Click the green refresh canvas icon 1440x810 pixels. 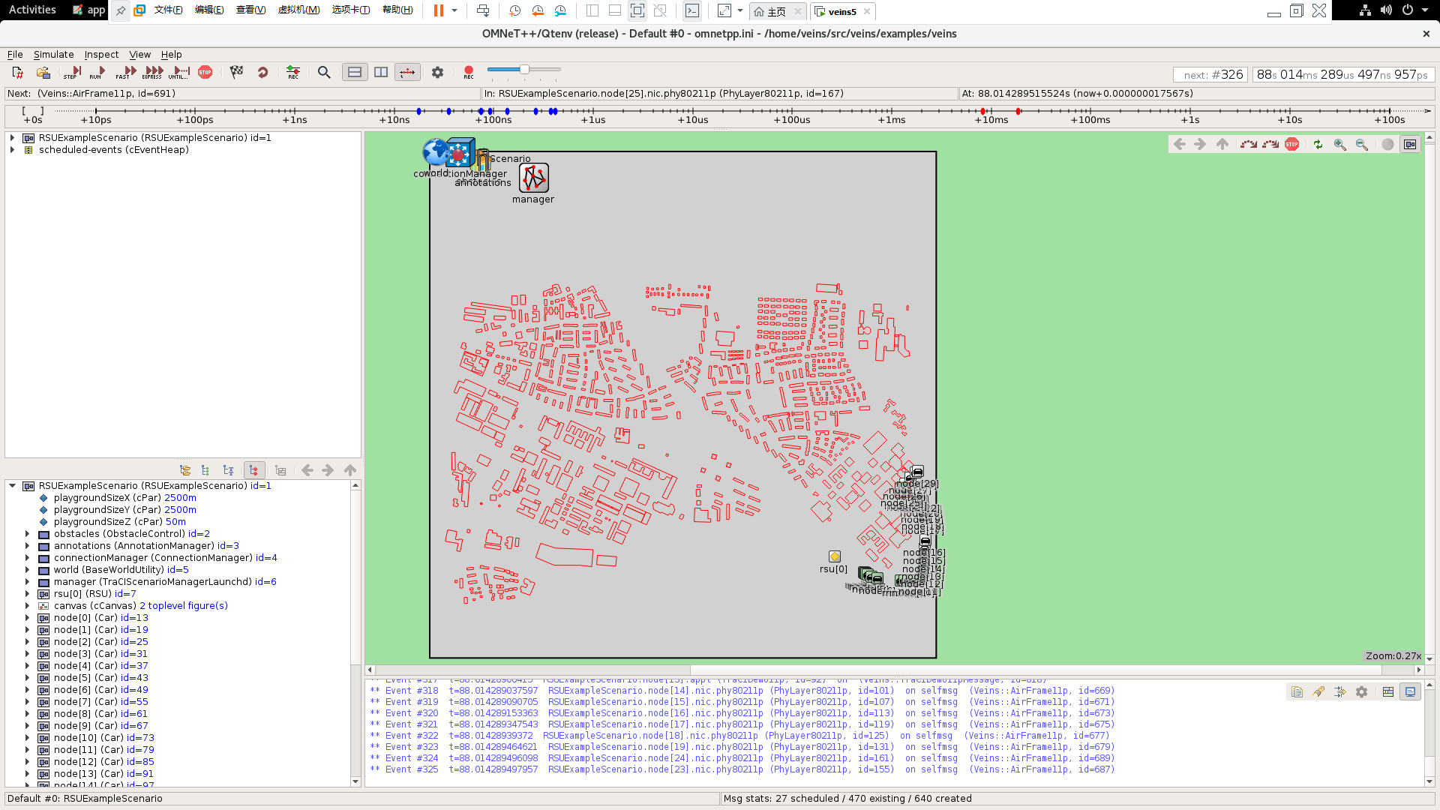pos(1318,145)
